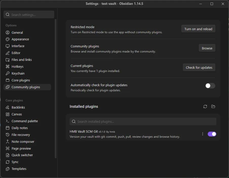Open Quick switcher plugin settings
The width and height of the screenshot is (229, 178).
tap(27, 155)
